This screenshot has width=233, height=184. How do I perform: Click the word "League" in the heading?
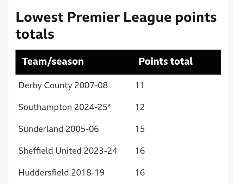[x=147, y=17]
